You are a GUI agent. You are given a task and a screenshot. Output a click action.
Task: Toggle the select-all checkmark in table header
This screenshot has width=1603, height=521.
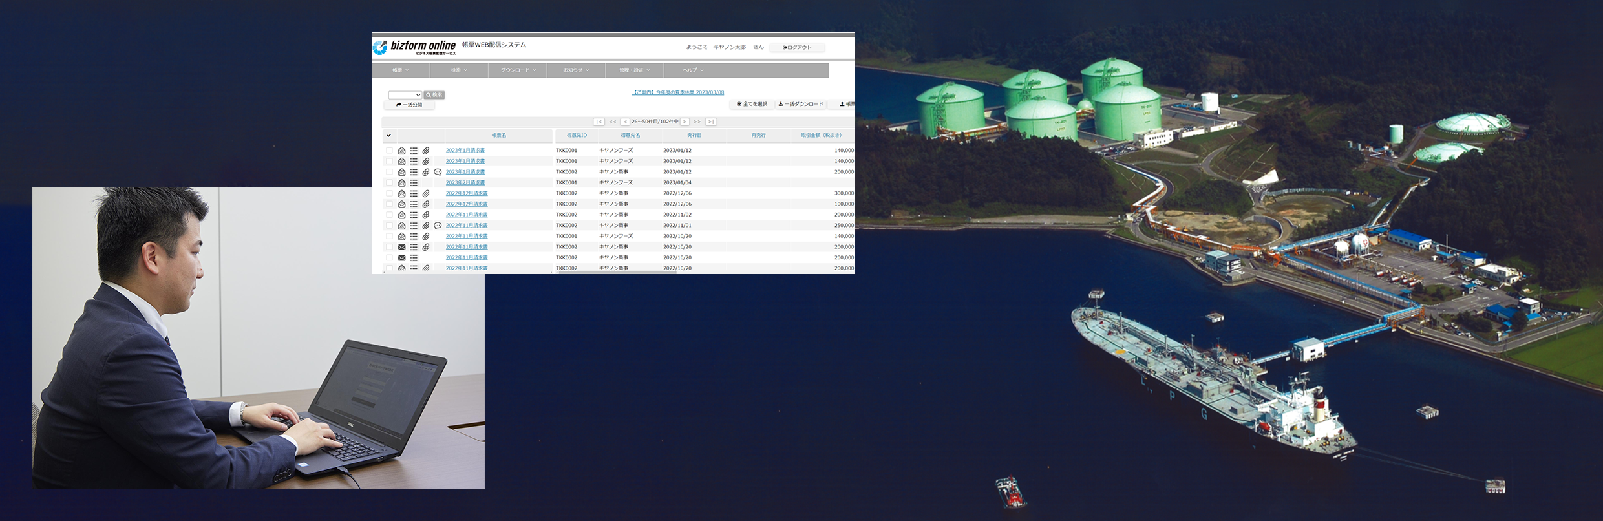click(x=389, y=136)
